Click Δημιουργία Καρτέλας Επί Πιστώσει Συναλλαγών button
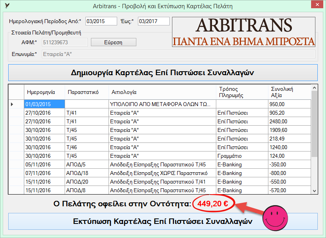The height and width of the screenshot is (238, 326). click(163, 73)
